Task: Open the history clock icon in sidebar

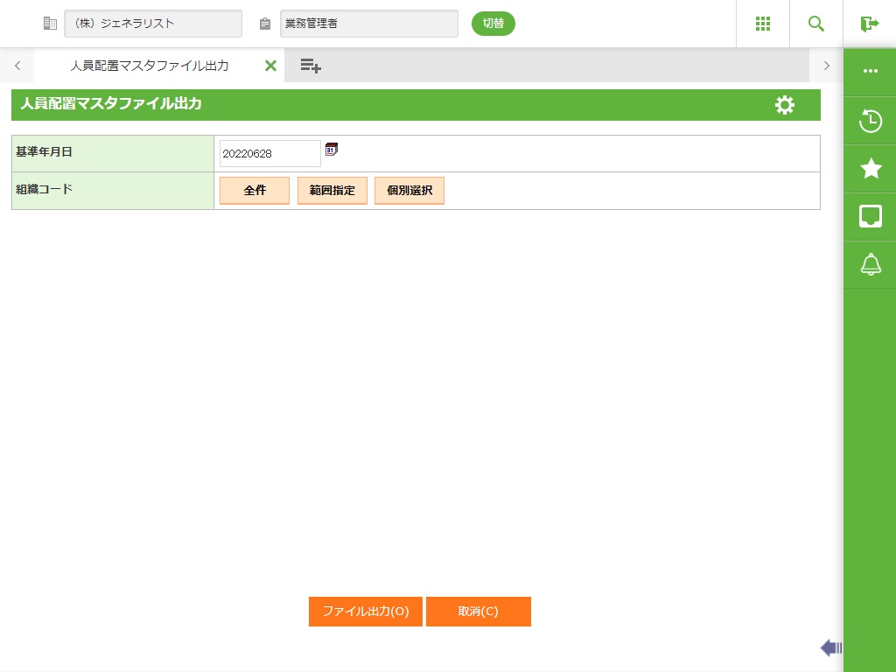Action: tap(871, 121)
